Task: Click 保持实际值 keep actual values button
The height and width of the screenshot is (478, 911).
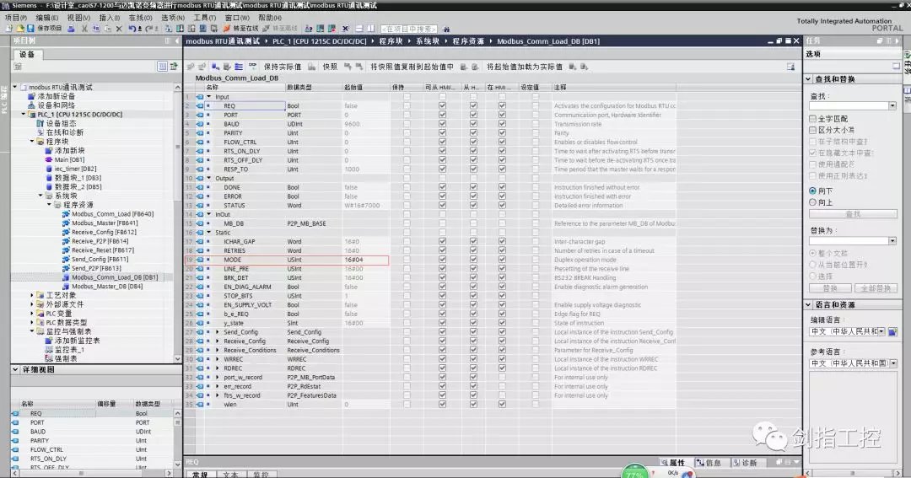Action: click(282, 67)
